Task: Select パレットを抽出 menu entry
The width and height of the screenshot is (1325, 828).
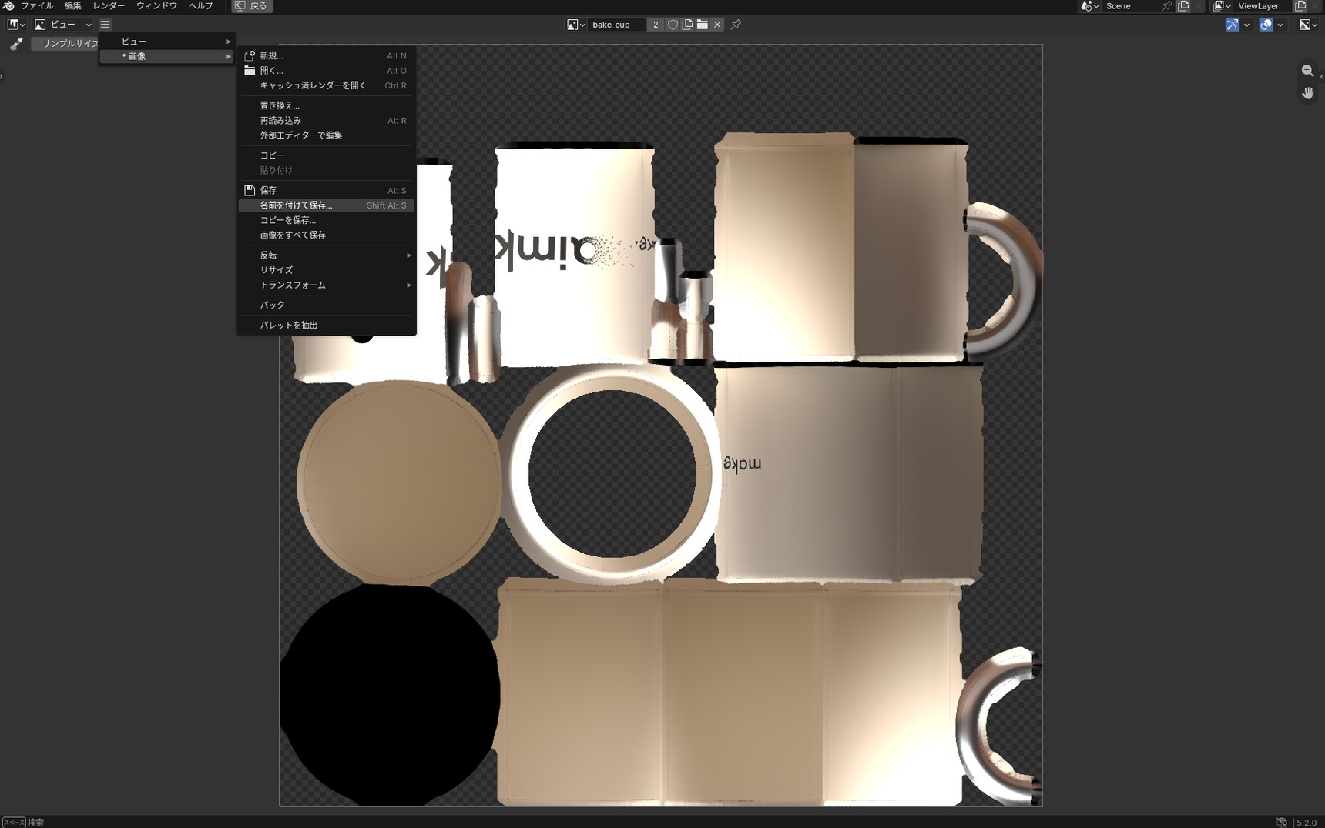Action: coord(327,325)
